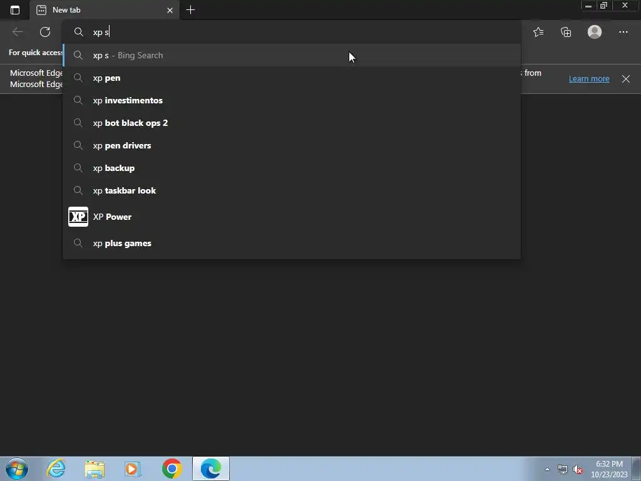
Task: Pick the xp bot black ops 2 suggestion
Action: tap(292, 123)
